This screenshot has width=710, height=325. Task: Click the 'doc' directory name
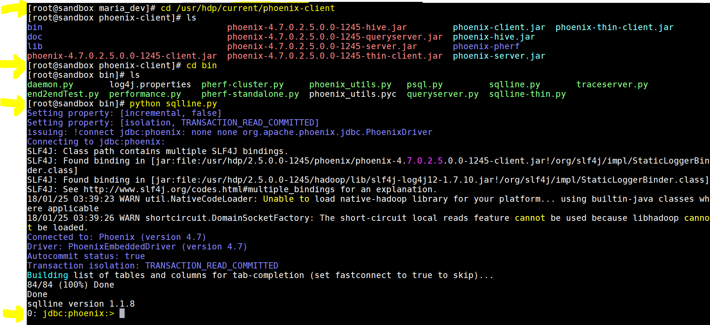pyautogui.click(x=35, y=37)
